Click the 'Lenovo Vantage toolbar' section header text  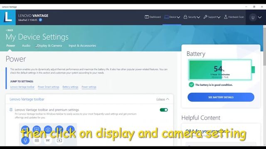coord(27,99)
